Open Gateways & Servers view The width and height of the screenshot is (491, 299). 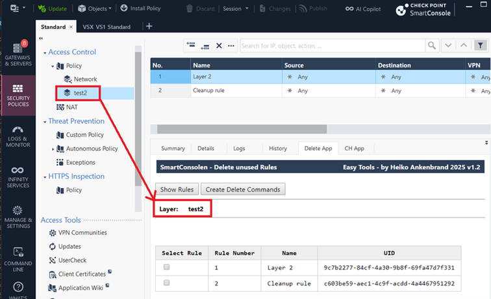tap(18, 53)
